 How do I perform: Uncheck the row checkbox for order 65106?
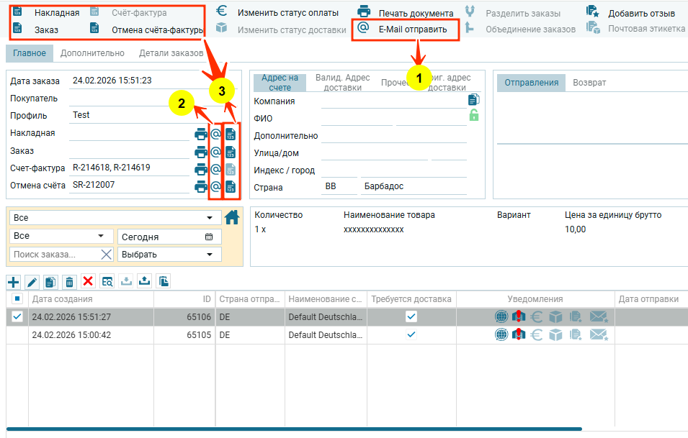click(17, 316)
